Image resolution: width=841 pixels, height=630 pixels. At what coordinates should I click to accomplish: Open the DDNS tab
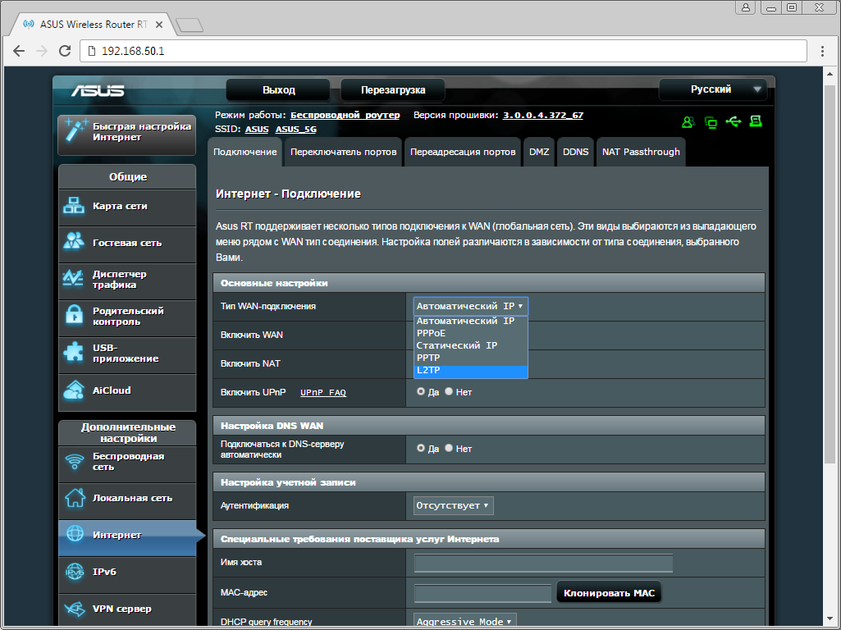tap(575, 152)
